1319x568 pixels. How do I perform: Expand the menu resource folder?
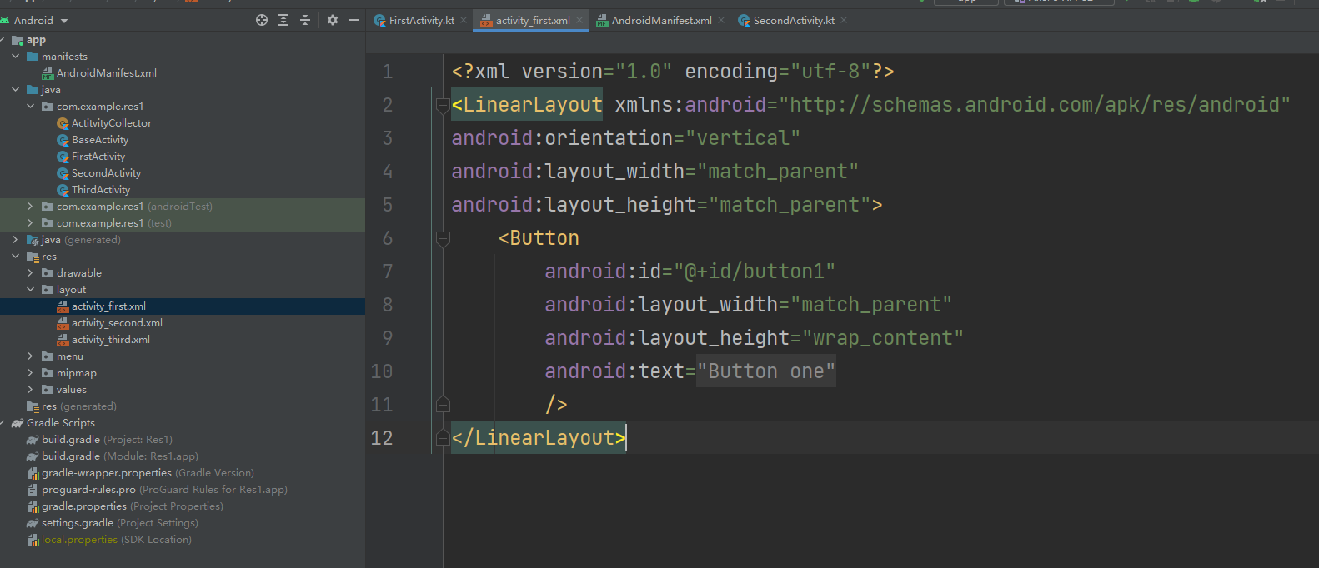pos(31,356)
